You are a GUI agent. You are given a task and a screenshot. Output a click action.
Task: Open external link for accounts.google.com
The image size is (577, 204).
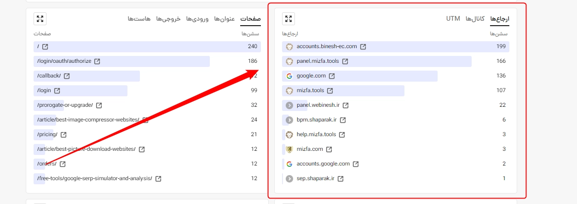click(x=356, y=164)
